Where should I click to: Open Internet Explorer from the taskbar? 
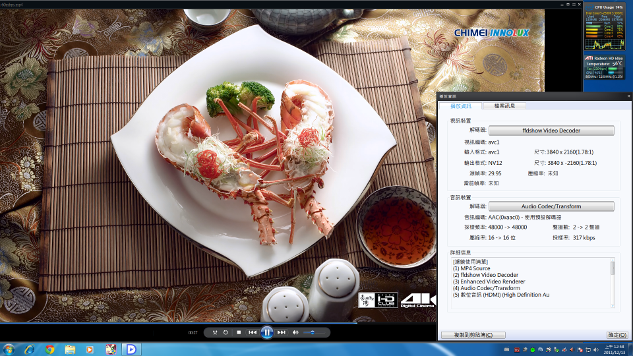pyautogui.click(x=30, y=349)
